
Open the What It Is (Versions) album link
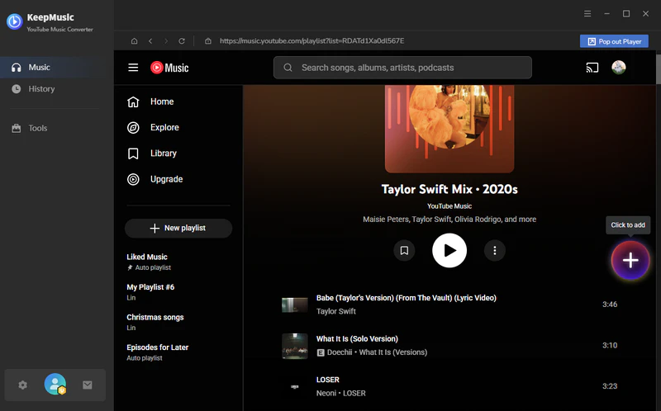point(393,352)
